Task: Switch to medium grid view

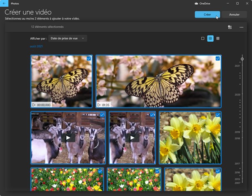Action: [x=210, y=38]
